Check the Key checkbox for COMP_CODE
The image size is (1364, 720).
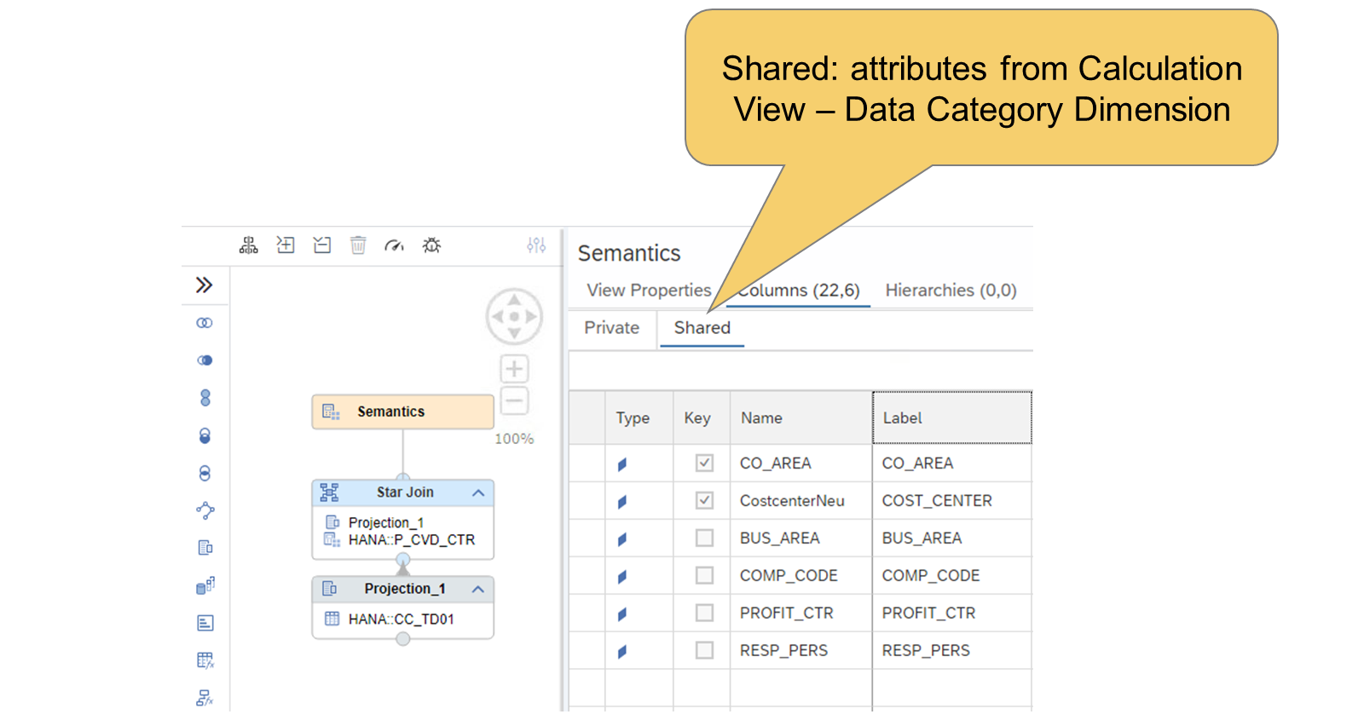(704, 575)
